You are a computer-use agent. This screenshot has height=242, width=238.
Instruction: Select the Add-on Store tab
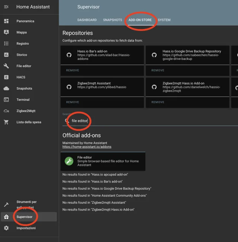click(140, 20)
